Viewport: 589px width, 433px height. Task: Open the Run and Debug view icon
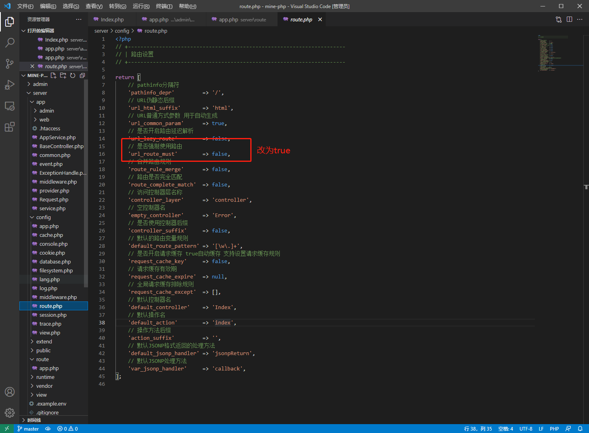(x=10, y=85)
